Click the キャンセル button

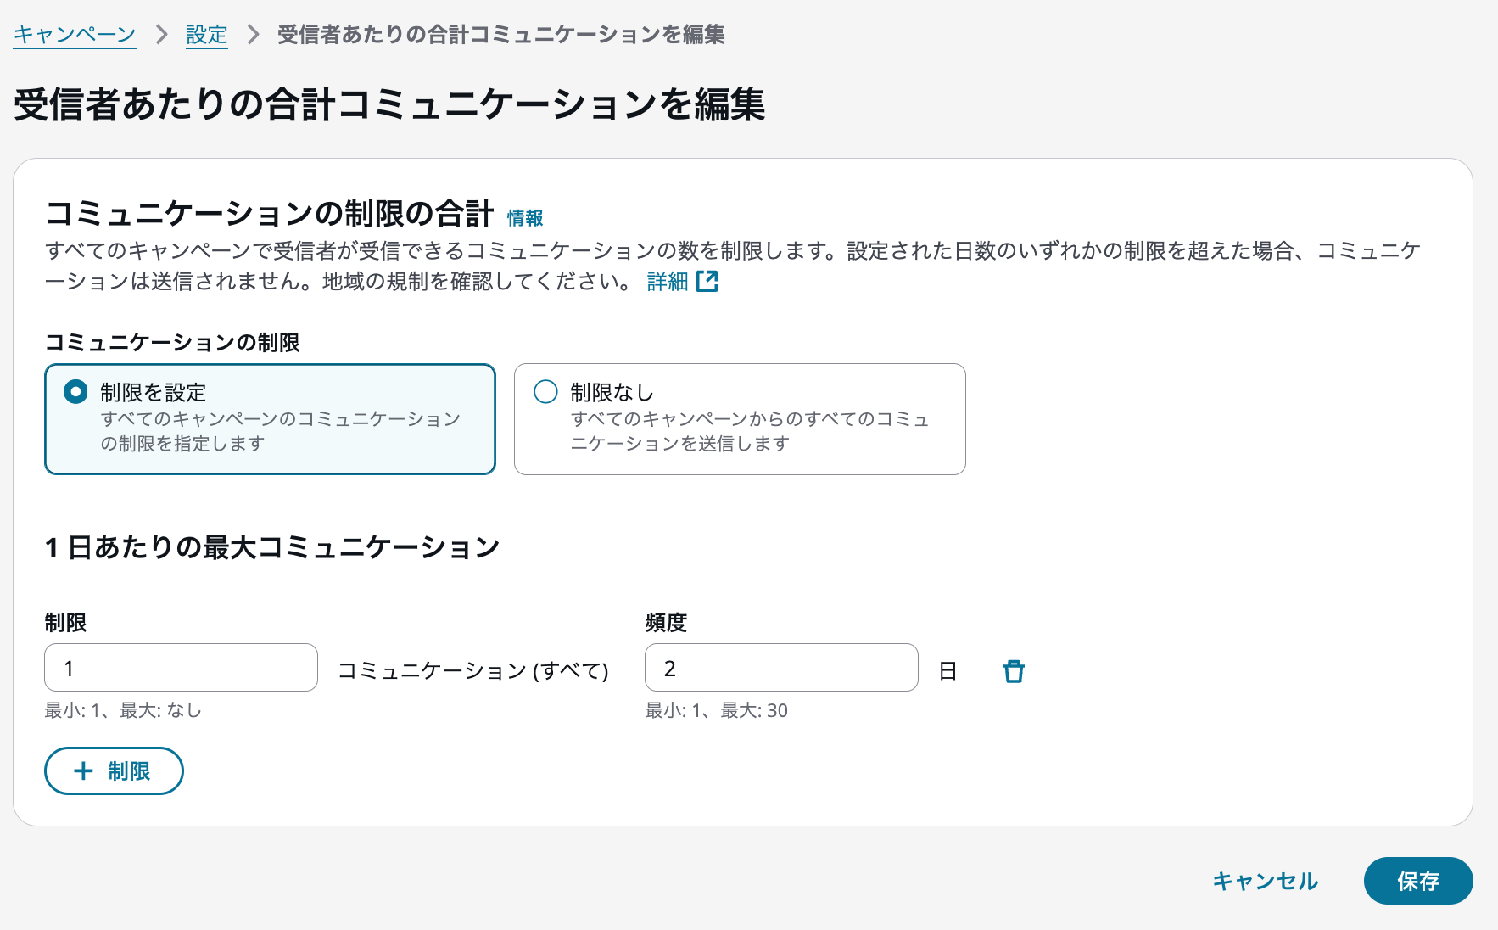click(x=1265, y=881)
